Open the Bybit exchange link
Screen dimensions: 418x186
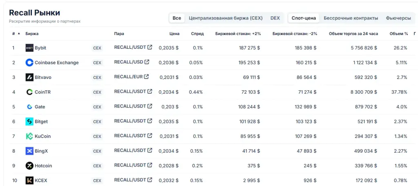[x=40, y=48]
